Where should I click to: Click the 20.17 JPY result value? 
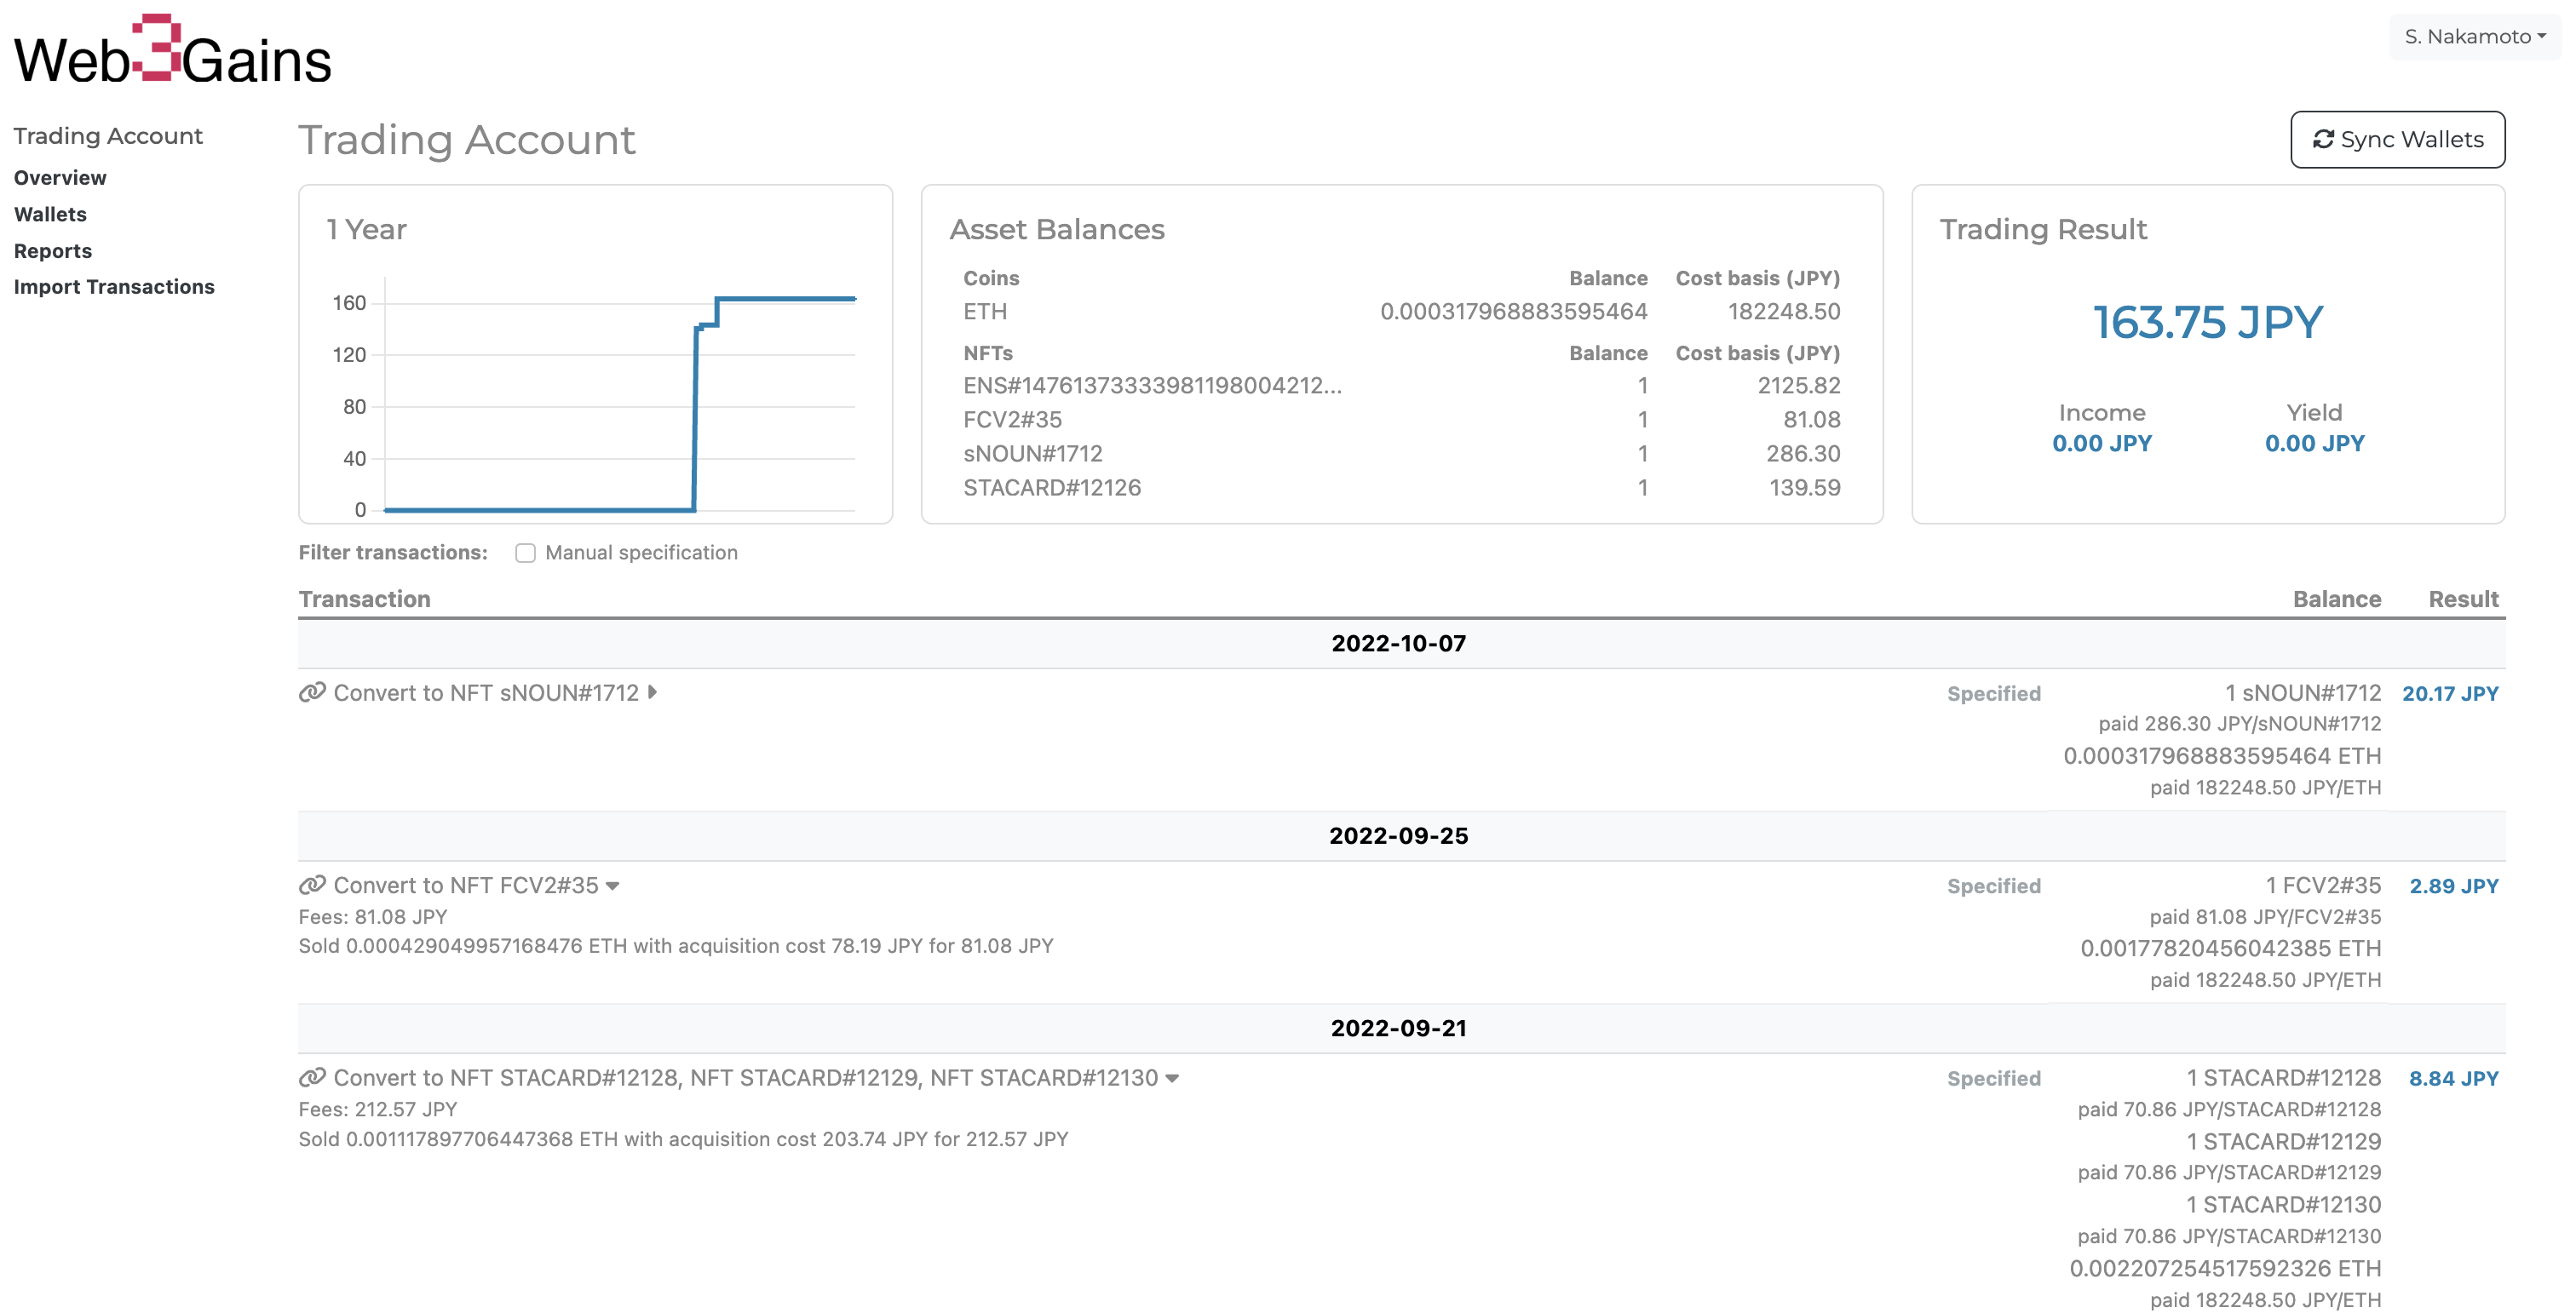(x=2449, y=693)
